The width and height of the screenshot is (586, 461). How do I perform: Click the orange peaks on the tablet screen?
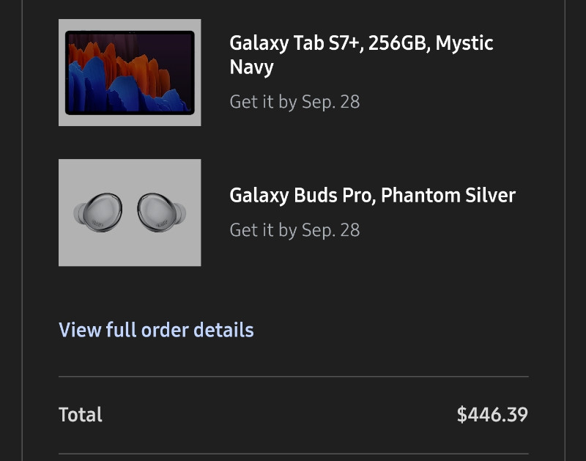point(123,62)
